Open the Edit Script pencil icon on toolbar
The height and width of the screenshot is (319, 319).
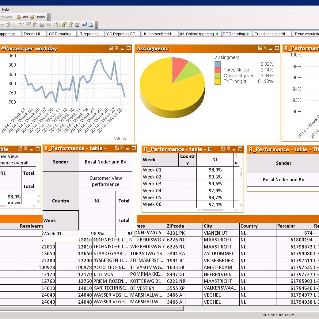point(77,25)
